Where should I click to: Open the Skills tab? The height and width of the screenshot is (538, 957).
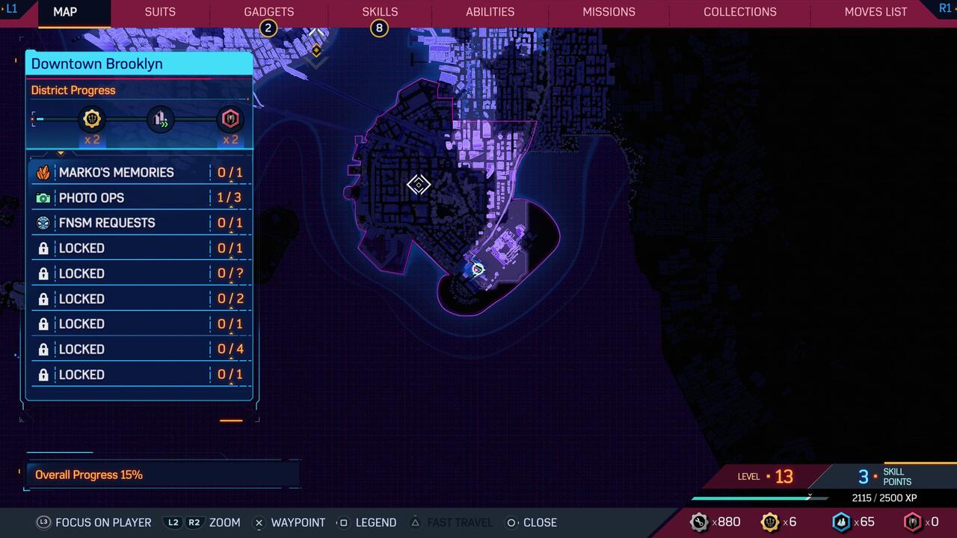point(380,12)
